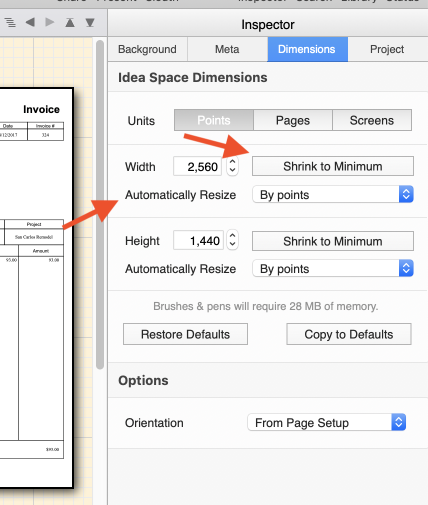Click Shrink to Minimum for Height

coord(332,241)
